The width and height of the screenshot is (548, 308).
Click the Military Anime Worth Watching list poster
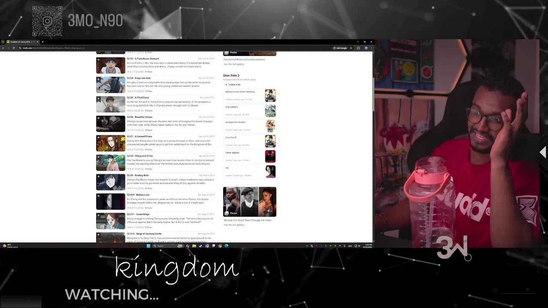(x=270, y=95)
